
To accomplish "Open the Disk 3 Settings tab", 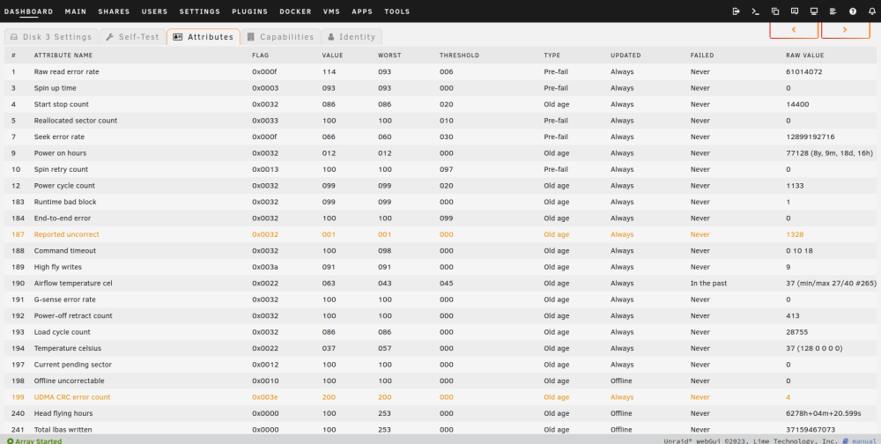I will click(x=52, y=37).
